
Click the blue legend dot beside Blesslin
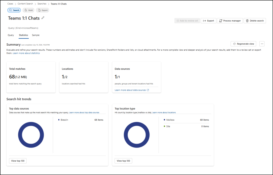tap(59, 120)
